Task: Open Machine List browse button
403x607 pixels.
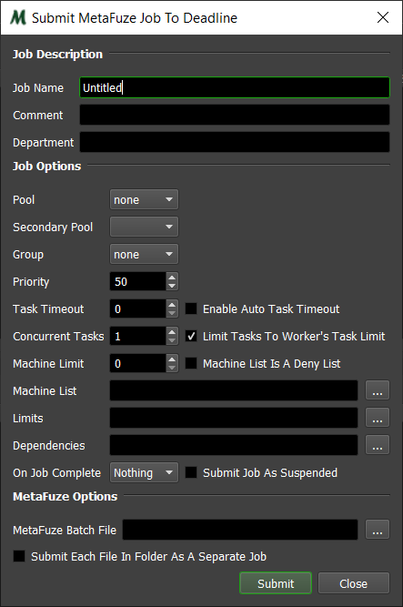Action: [378, 390]
